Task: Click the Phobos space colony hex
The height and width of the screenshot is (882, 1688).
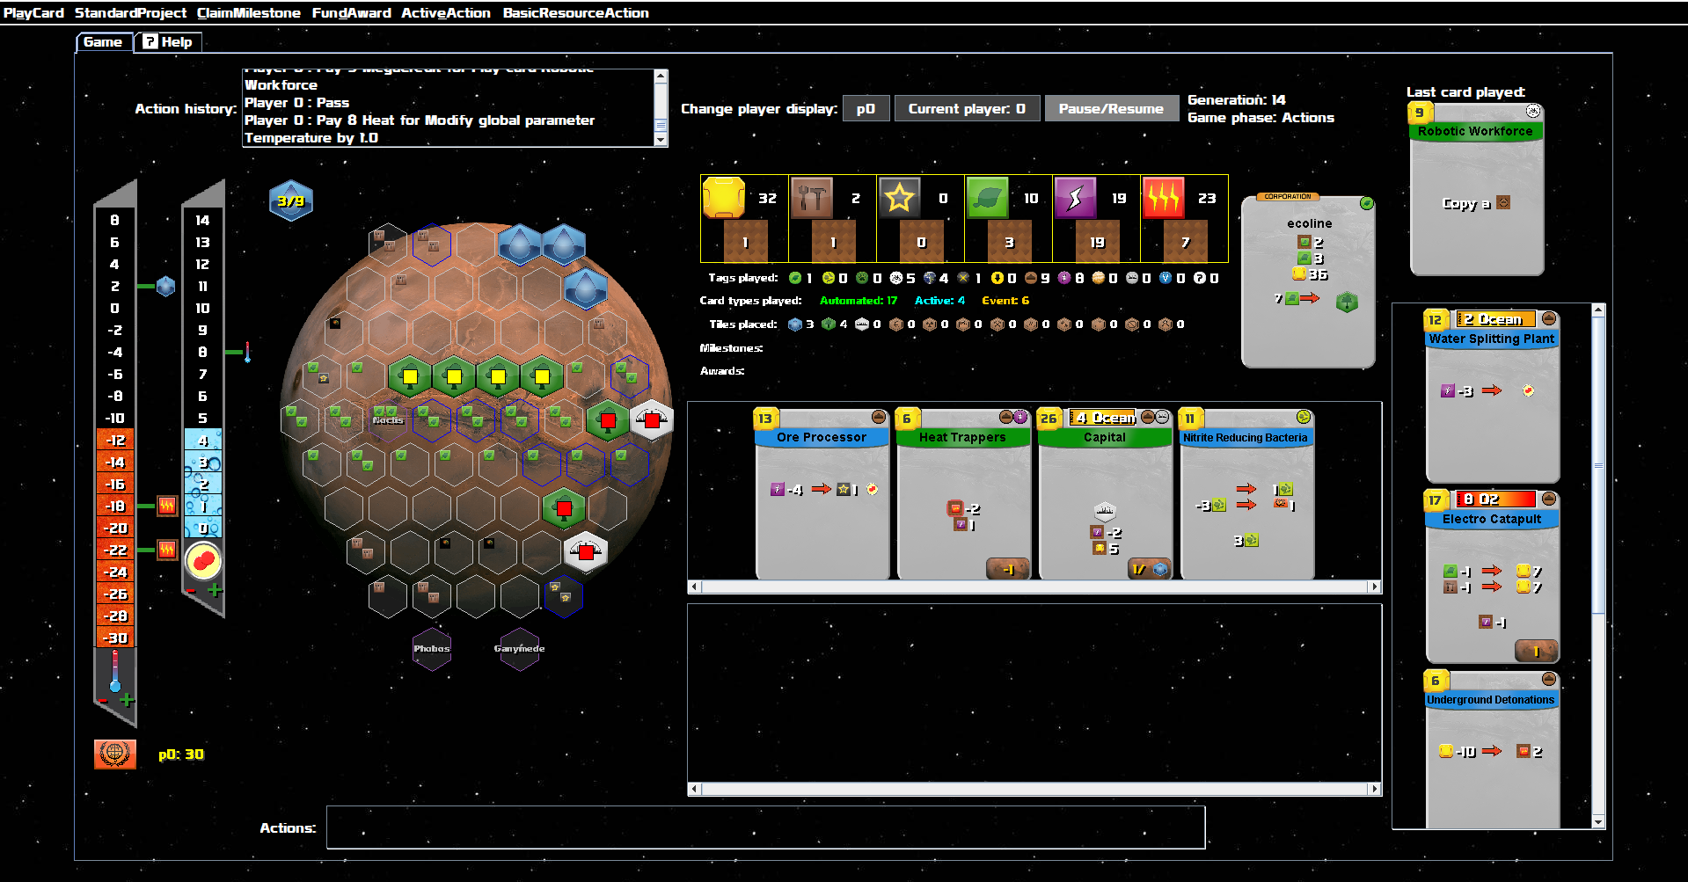Action: (x=432, y=649)
